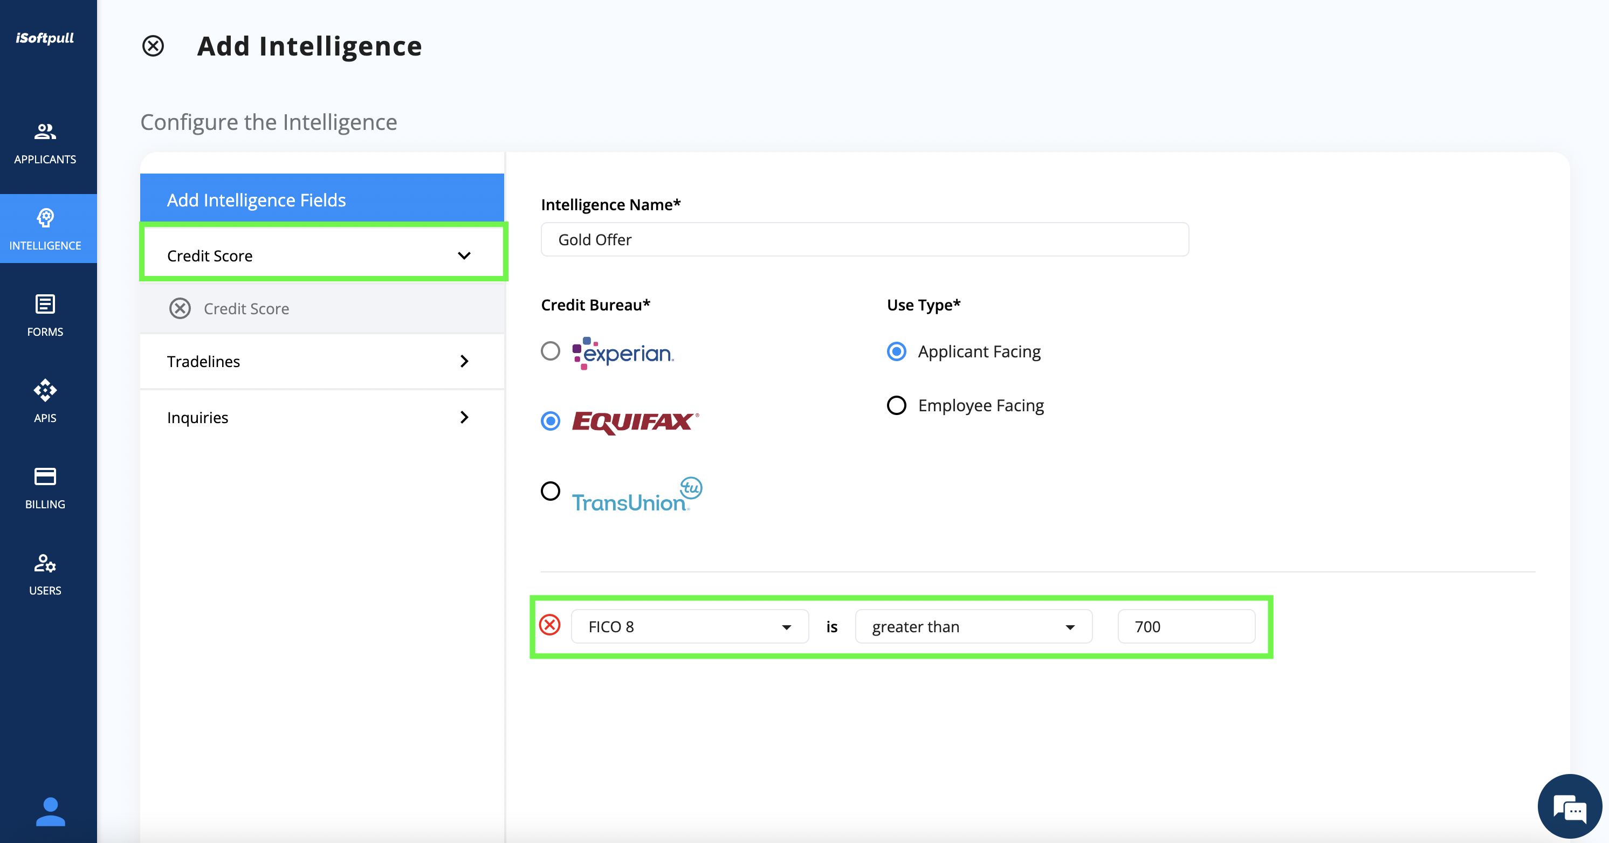This screenshot has width=1609, height=843.
Task: Click the Equifax logo
Action: click(x=635, y=422)
